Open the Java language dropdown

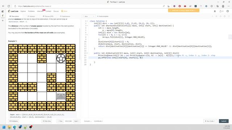(x=88, y=16)
